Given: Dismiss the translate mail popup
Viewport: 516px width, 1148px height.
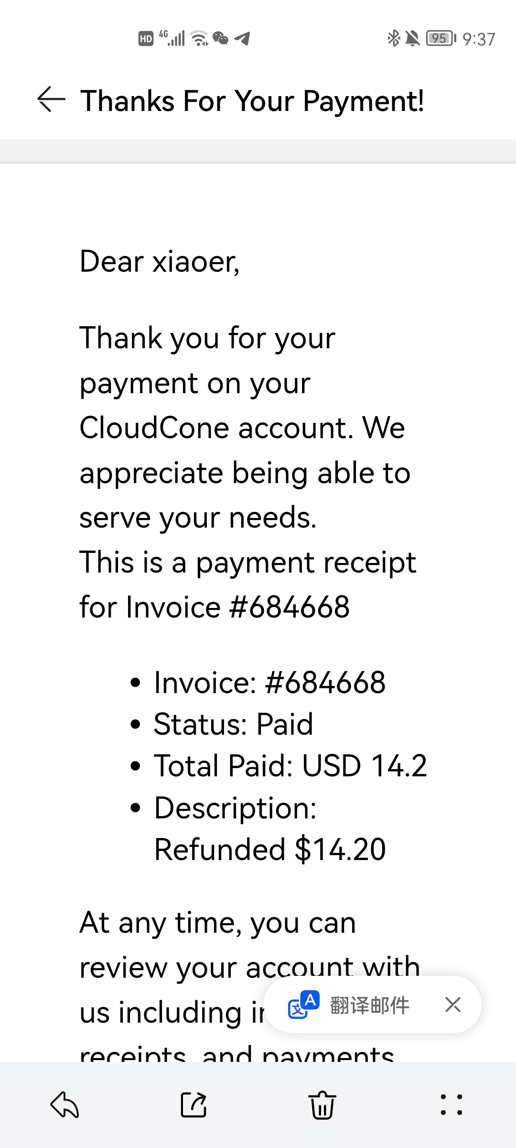Looking at the screenshot, I should click(x=452, y=1004).
